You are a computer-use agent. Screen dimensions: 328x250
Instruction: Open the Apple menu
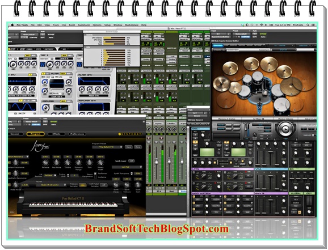[12, 25]
